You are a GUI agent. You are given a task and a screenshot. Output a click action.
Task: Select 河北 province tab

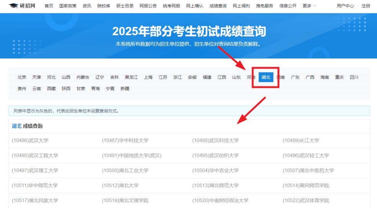click(x=51, y=77)
